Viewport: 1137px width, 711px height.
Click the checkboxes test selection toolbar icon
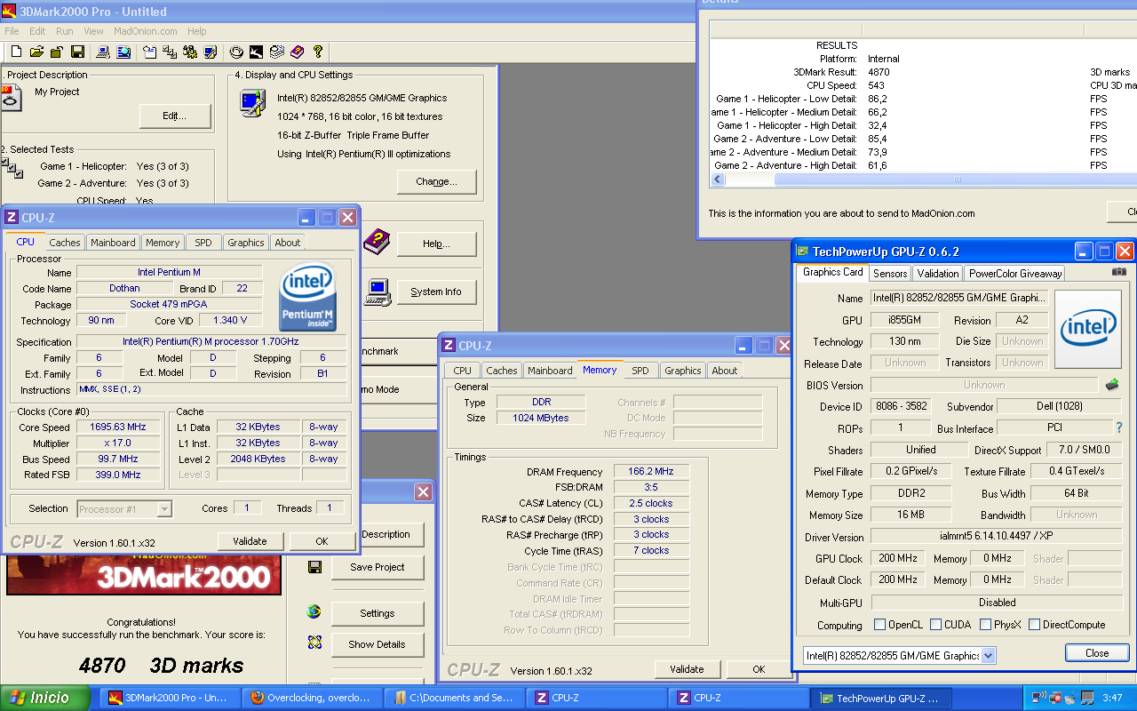[x=169, y=52]
